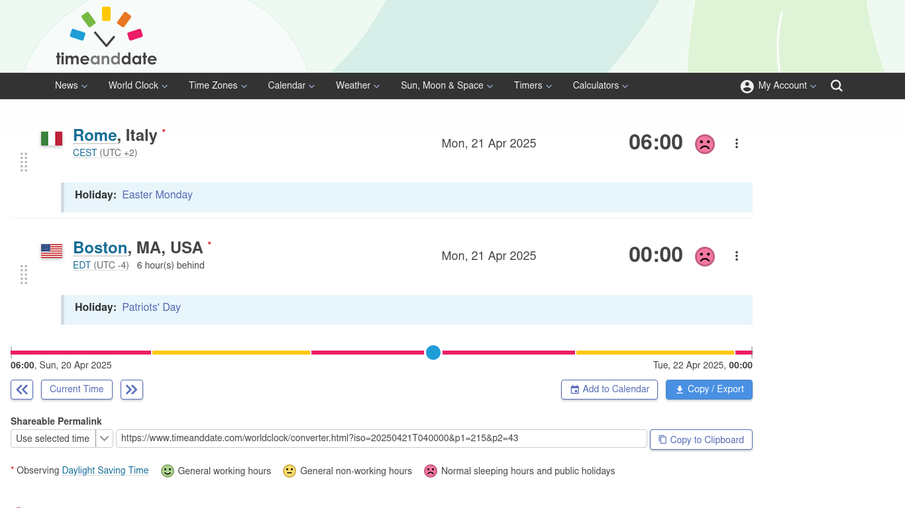Click the Rome time 06:00
This screenshot has height=508, width=905.
tap(656, 143)
